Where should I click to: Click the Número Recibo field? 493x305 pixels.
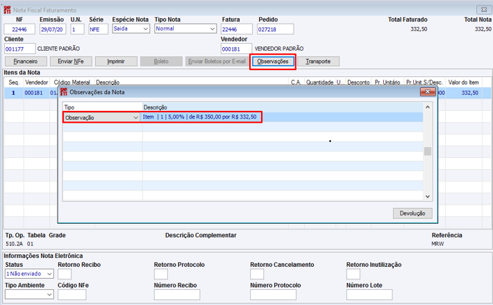coord(177,295)
